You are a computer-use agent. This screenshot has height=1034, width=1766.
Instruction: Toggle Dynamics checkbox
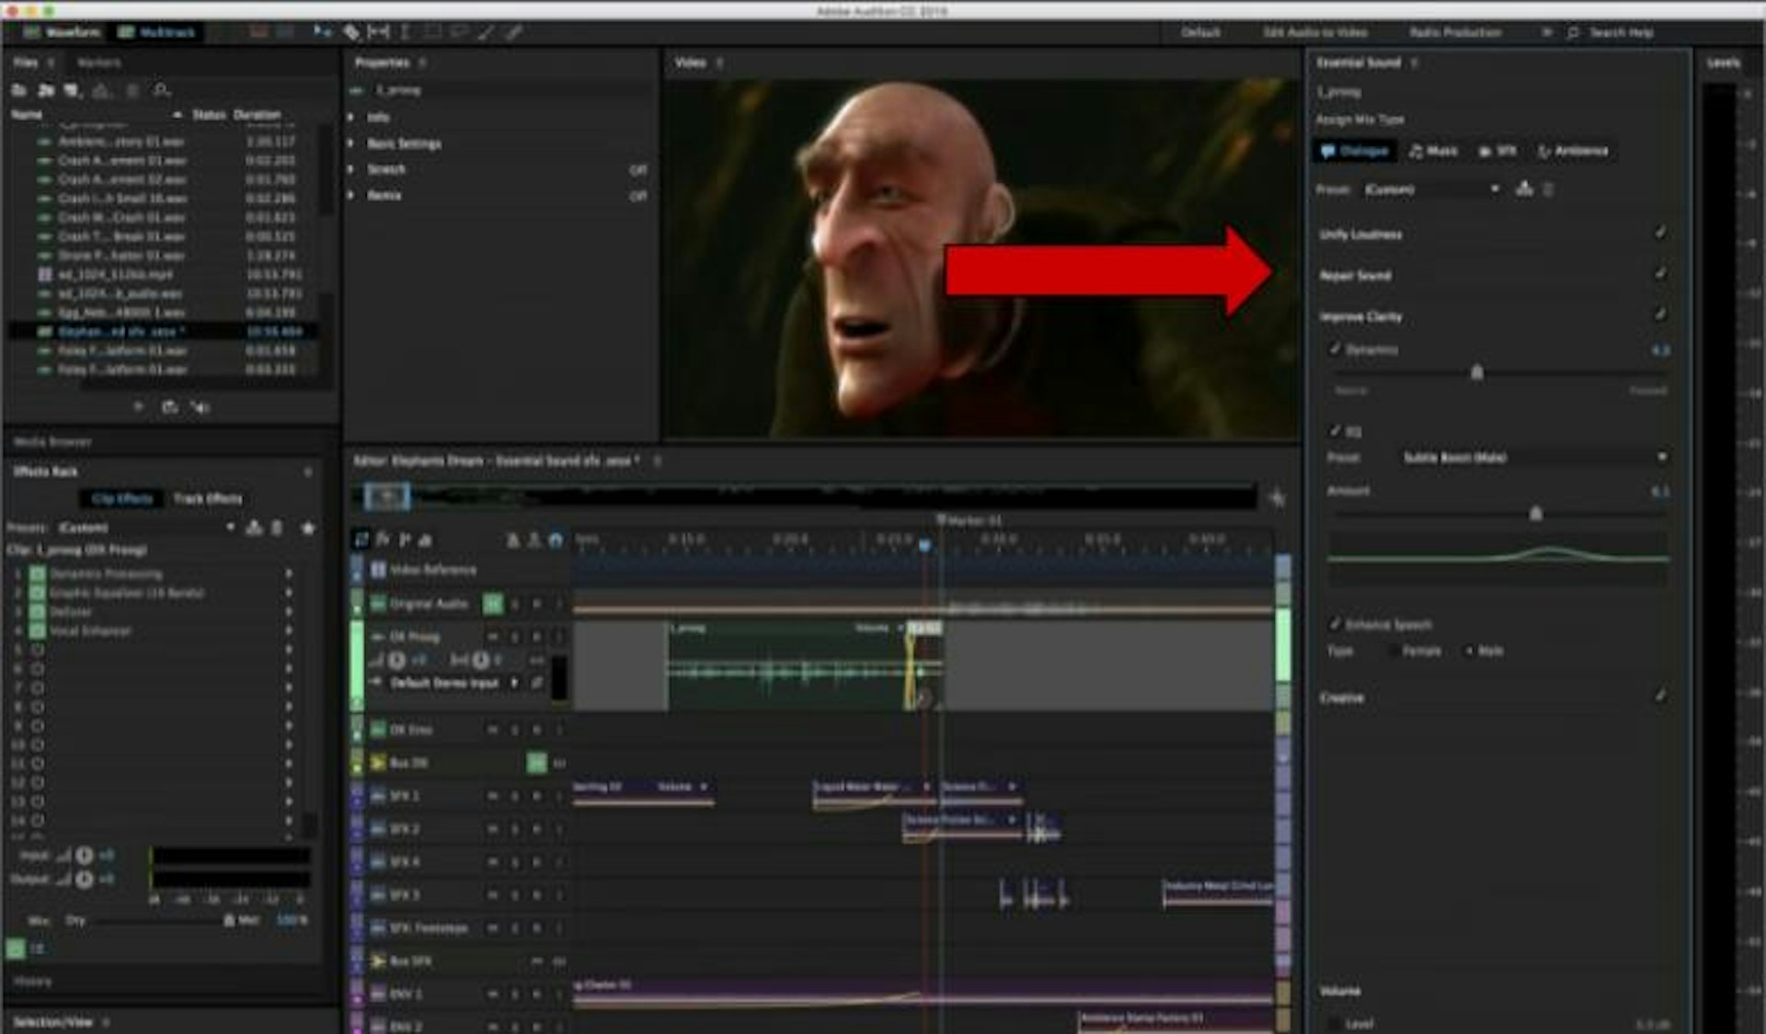click(x=1335, y=349)
